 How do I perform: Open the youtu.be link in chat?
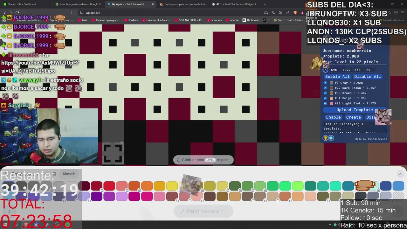coord(40,67)
